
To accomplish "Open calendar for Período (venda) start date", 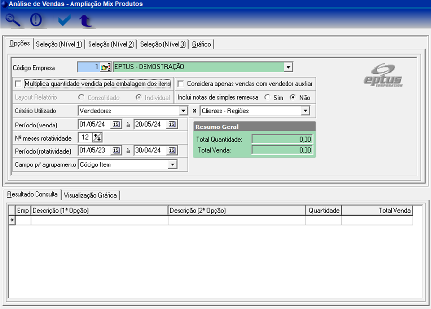I will pyautogui.click(x=116, y=125).
